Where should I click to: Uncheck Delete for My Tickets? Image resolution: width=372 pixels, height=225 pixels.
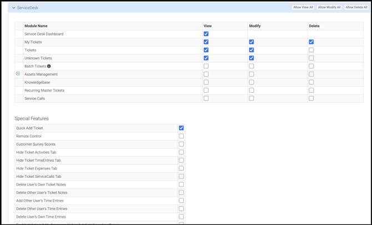point(311,42)
